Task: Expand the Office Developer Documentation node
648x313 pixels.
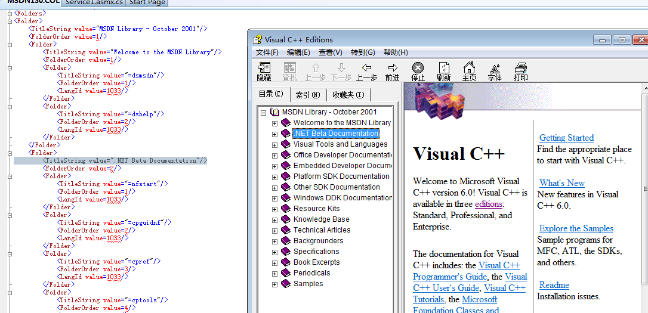Action: pyautogui.click(x=274, y=156)
